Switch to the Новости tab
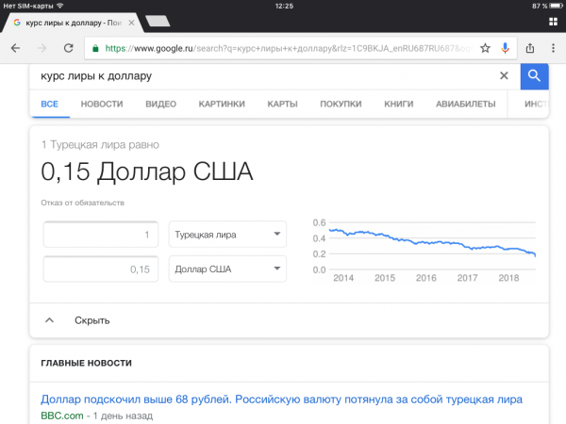The width and height of the screenshot is (566, 424). click(x=102, y=104)
